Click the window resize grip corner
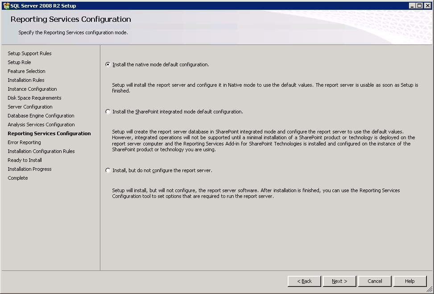434x294 pixels. coord(429,289)
